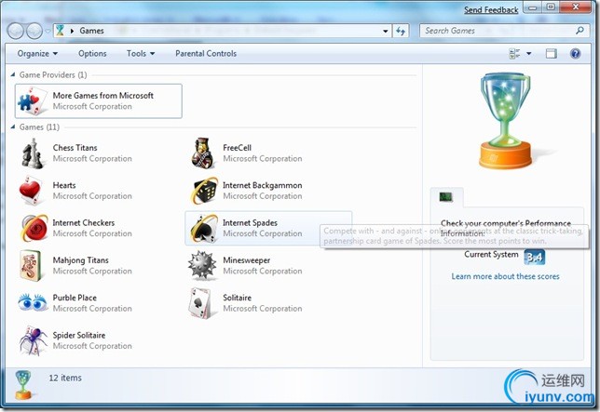The height and width of the screenshot is (412, 600).
Task: Select the Spider Solitaire label
Action: click(x=79, y=335)
